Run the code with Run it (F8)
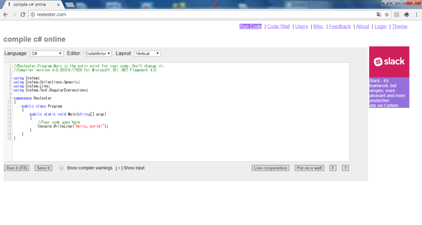The width and height of the screenshot is (422, 225). tap(16, 168)
